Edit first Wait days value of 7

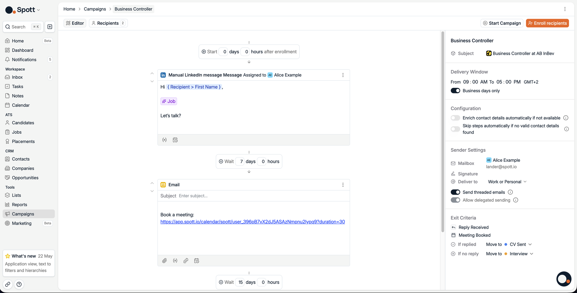[x=240, y=161]
